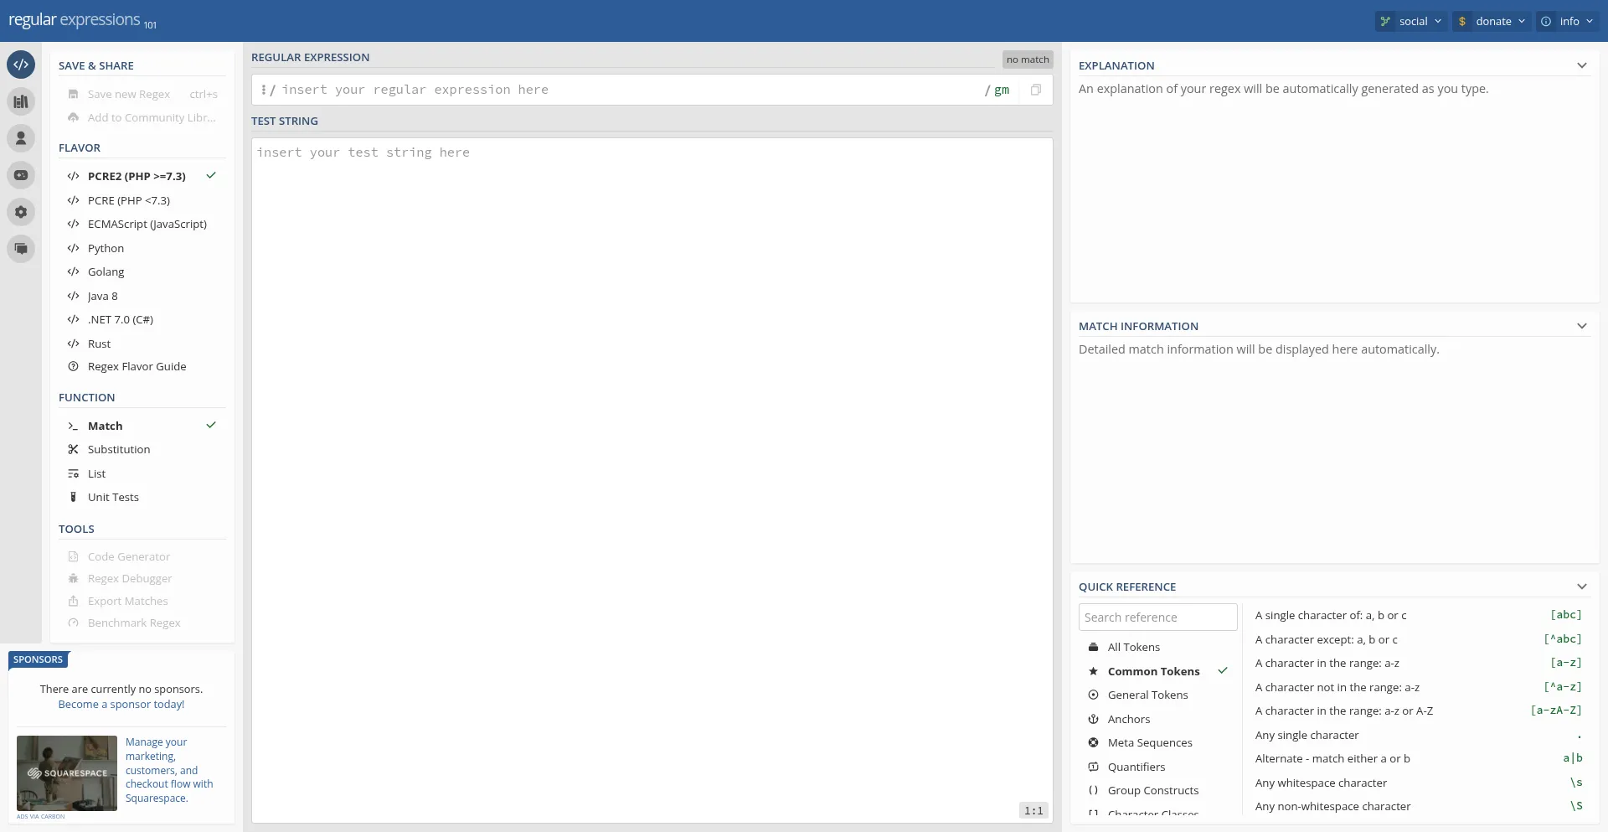Image resolution: width=1608 pixels, height=832 pixels.
Task: Open the regex quiz gamepad icon
Action: click(x=21, y=175)
